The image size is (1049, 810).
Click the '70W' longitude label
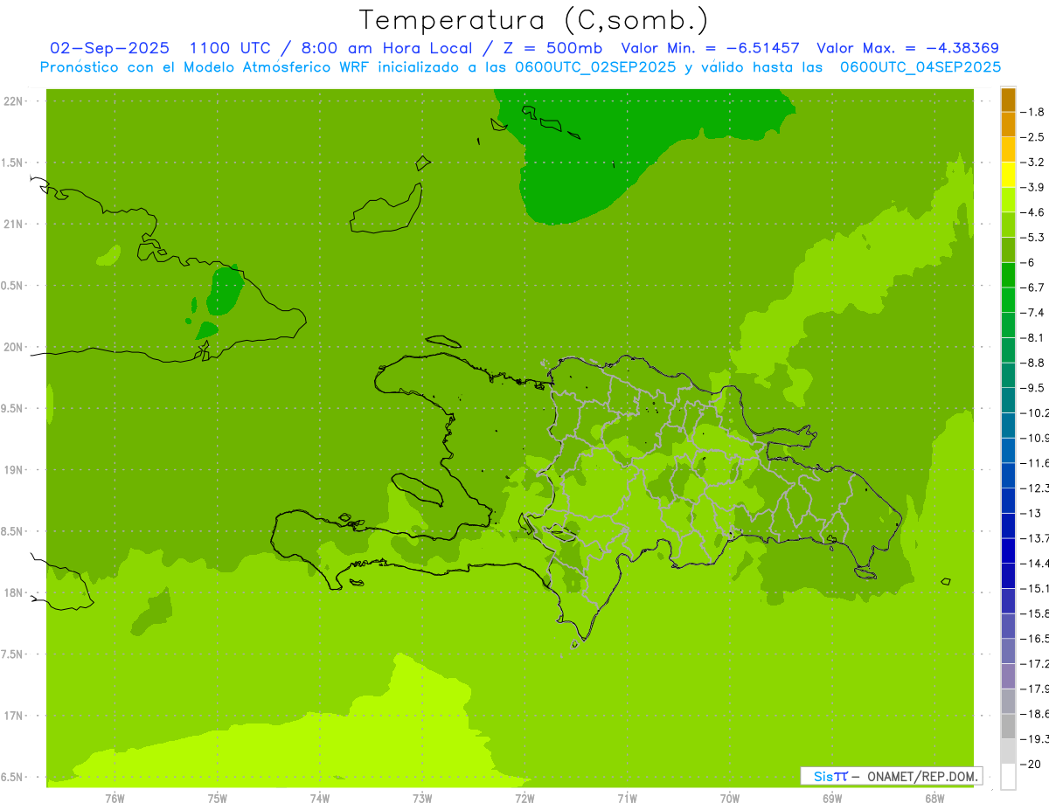click(x=730, y=798)
